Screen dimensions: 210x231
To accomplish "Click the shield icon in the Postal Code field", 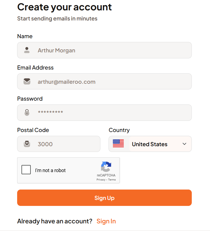I will point(27,144).
